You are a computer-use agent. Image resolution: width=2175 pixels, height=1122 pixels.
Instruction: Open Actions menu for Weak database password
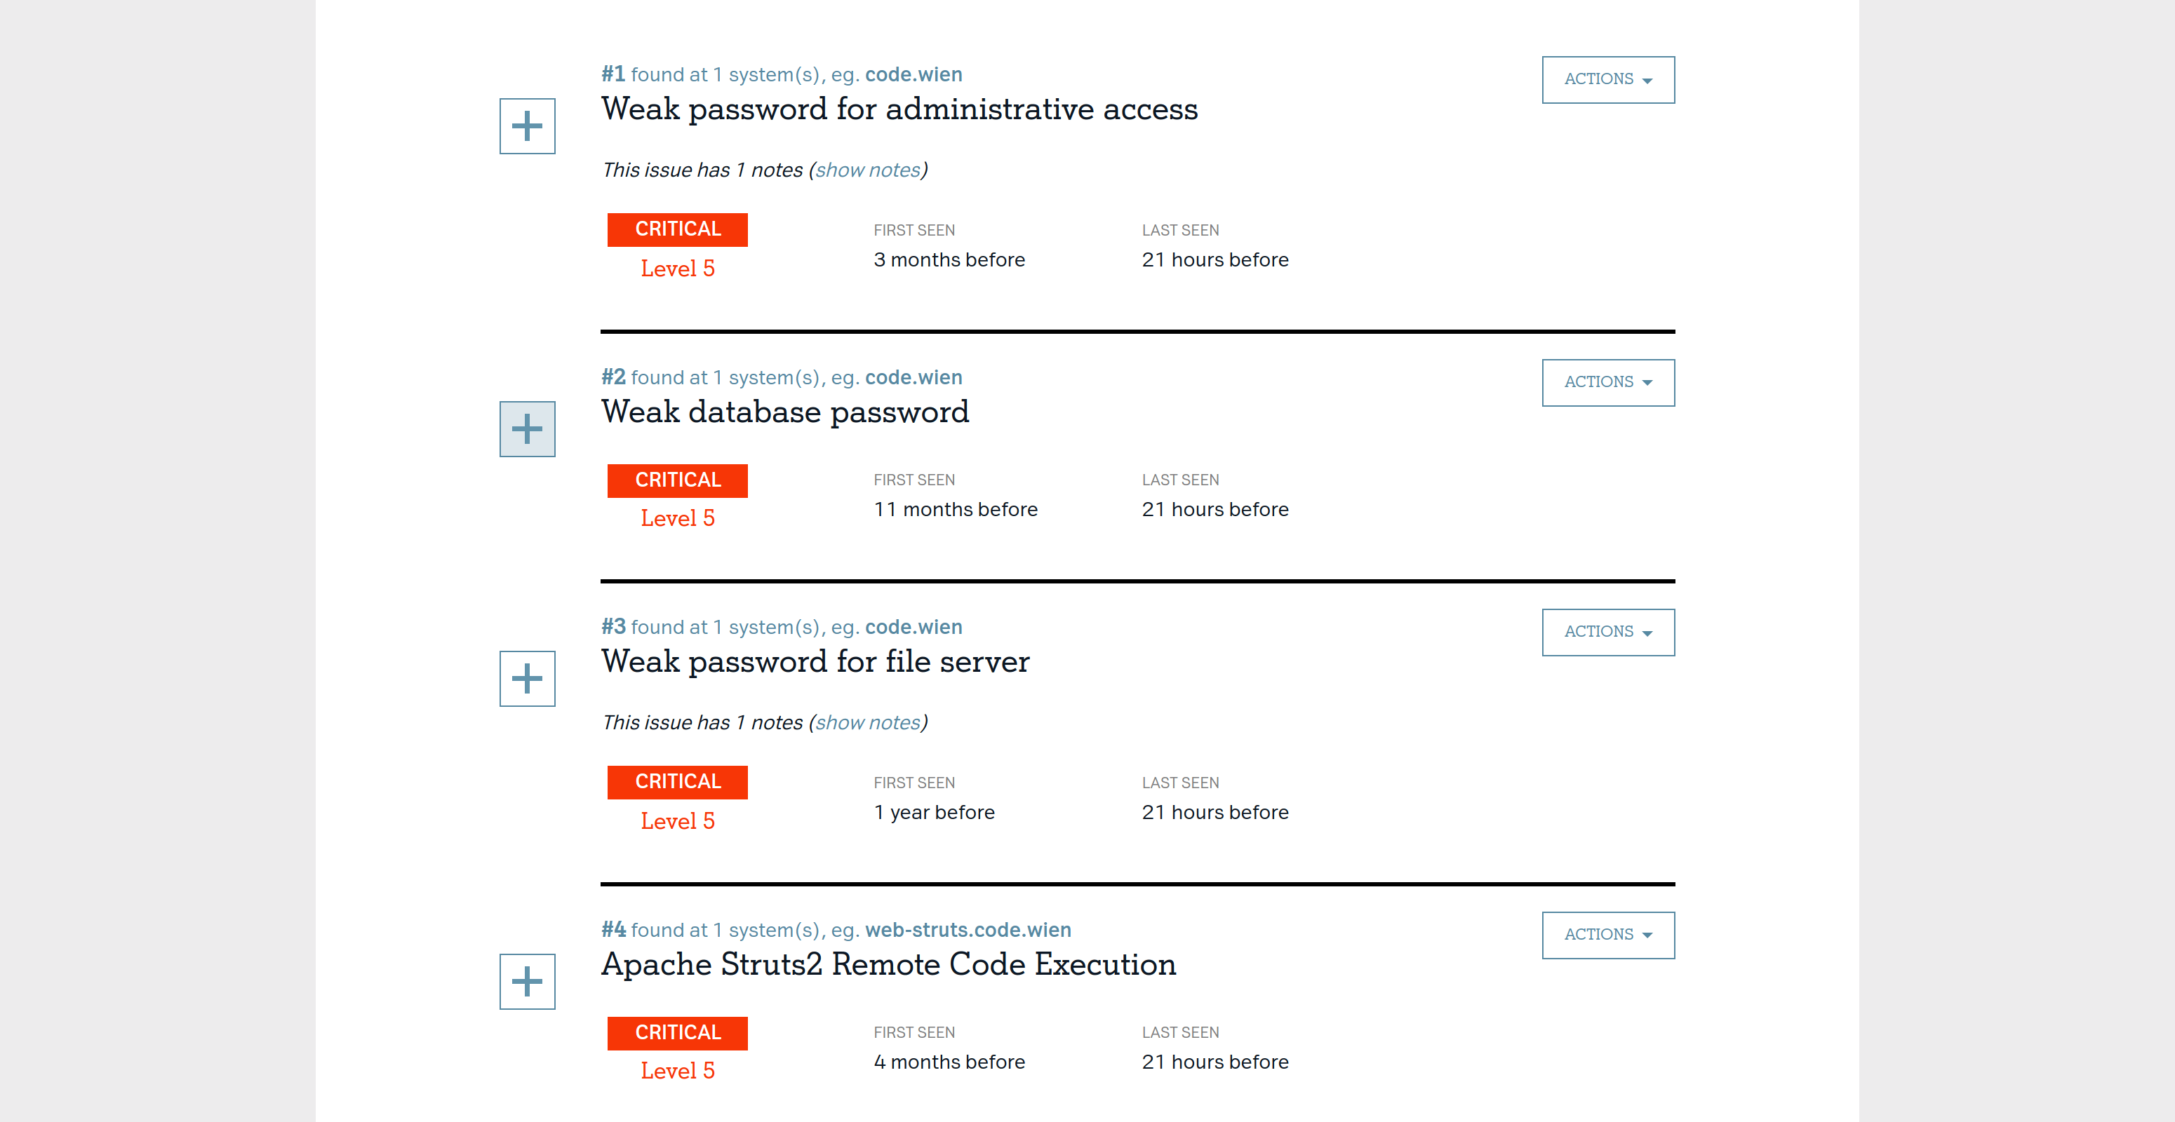pos(1607,383)
